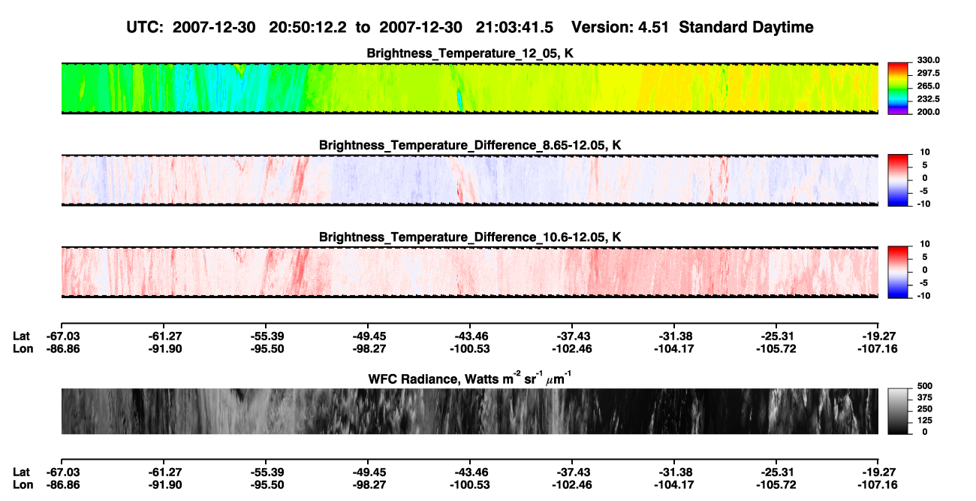
Task: Click the 232.5 color bar label
Action: pyautogui.click(x=928, y=99)
